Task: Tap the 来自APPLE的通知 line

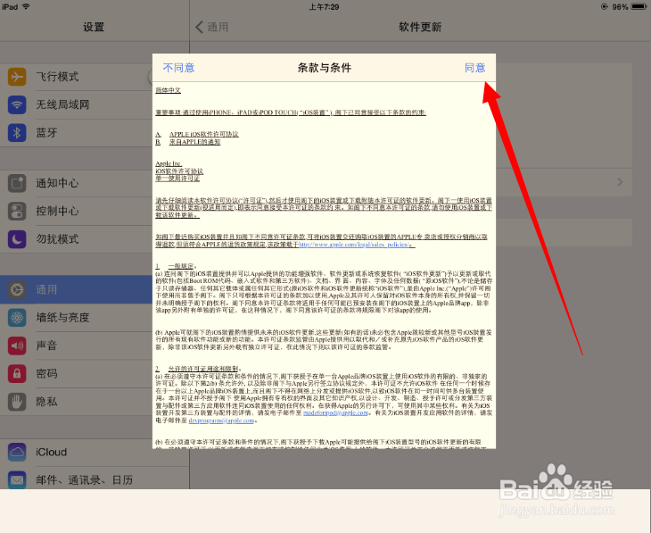Action: tap(194, 142)
